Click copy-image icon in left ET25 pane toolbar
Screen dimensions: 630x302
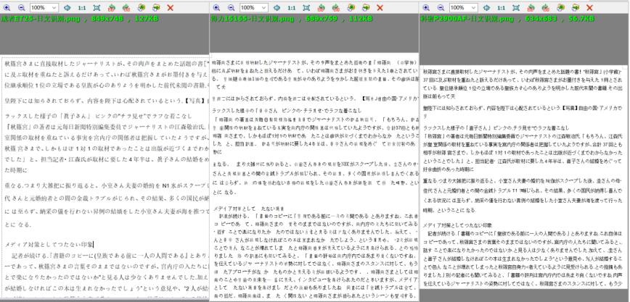(141, 8)
